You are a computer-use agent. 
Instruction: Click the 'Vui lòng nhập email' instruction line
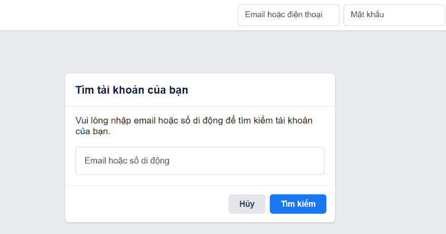point(194,120)
